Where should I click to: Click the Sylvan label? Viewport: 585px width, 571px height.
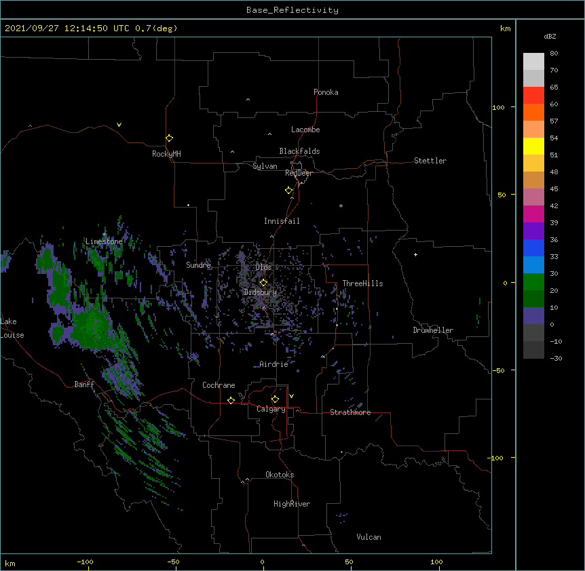click(x=265, y=166)
